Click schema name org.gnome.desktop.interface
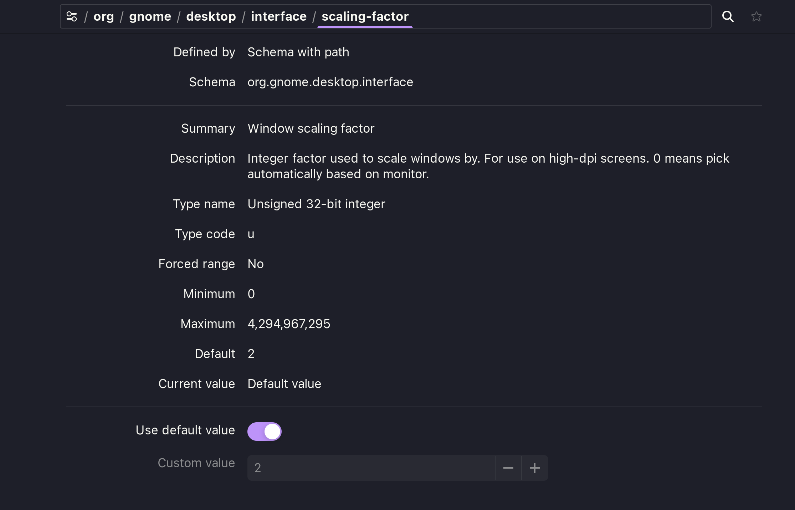This screenshot has height=510, width=795. point(330,82)
